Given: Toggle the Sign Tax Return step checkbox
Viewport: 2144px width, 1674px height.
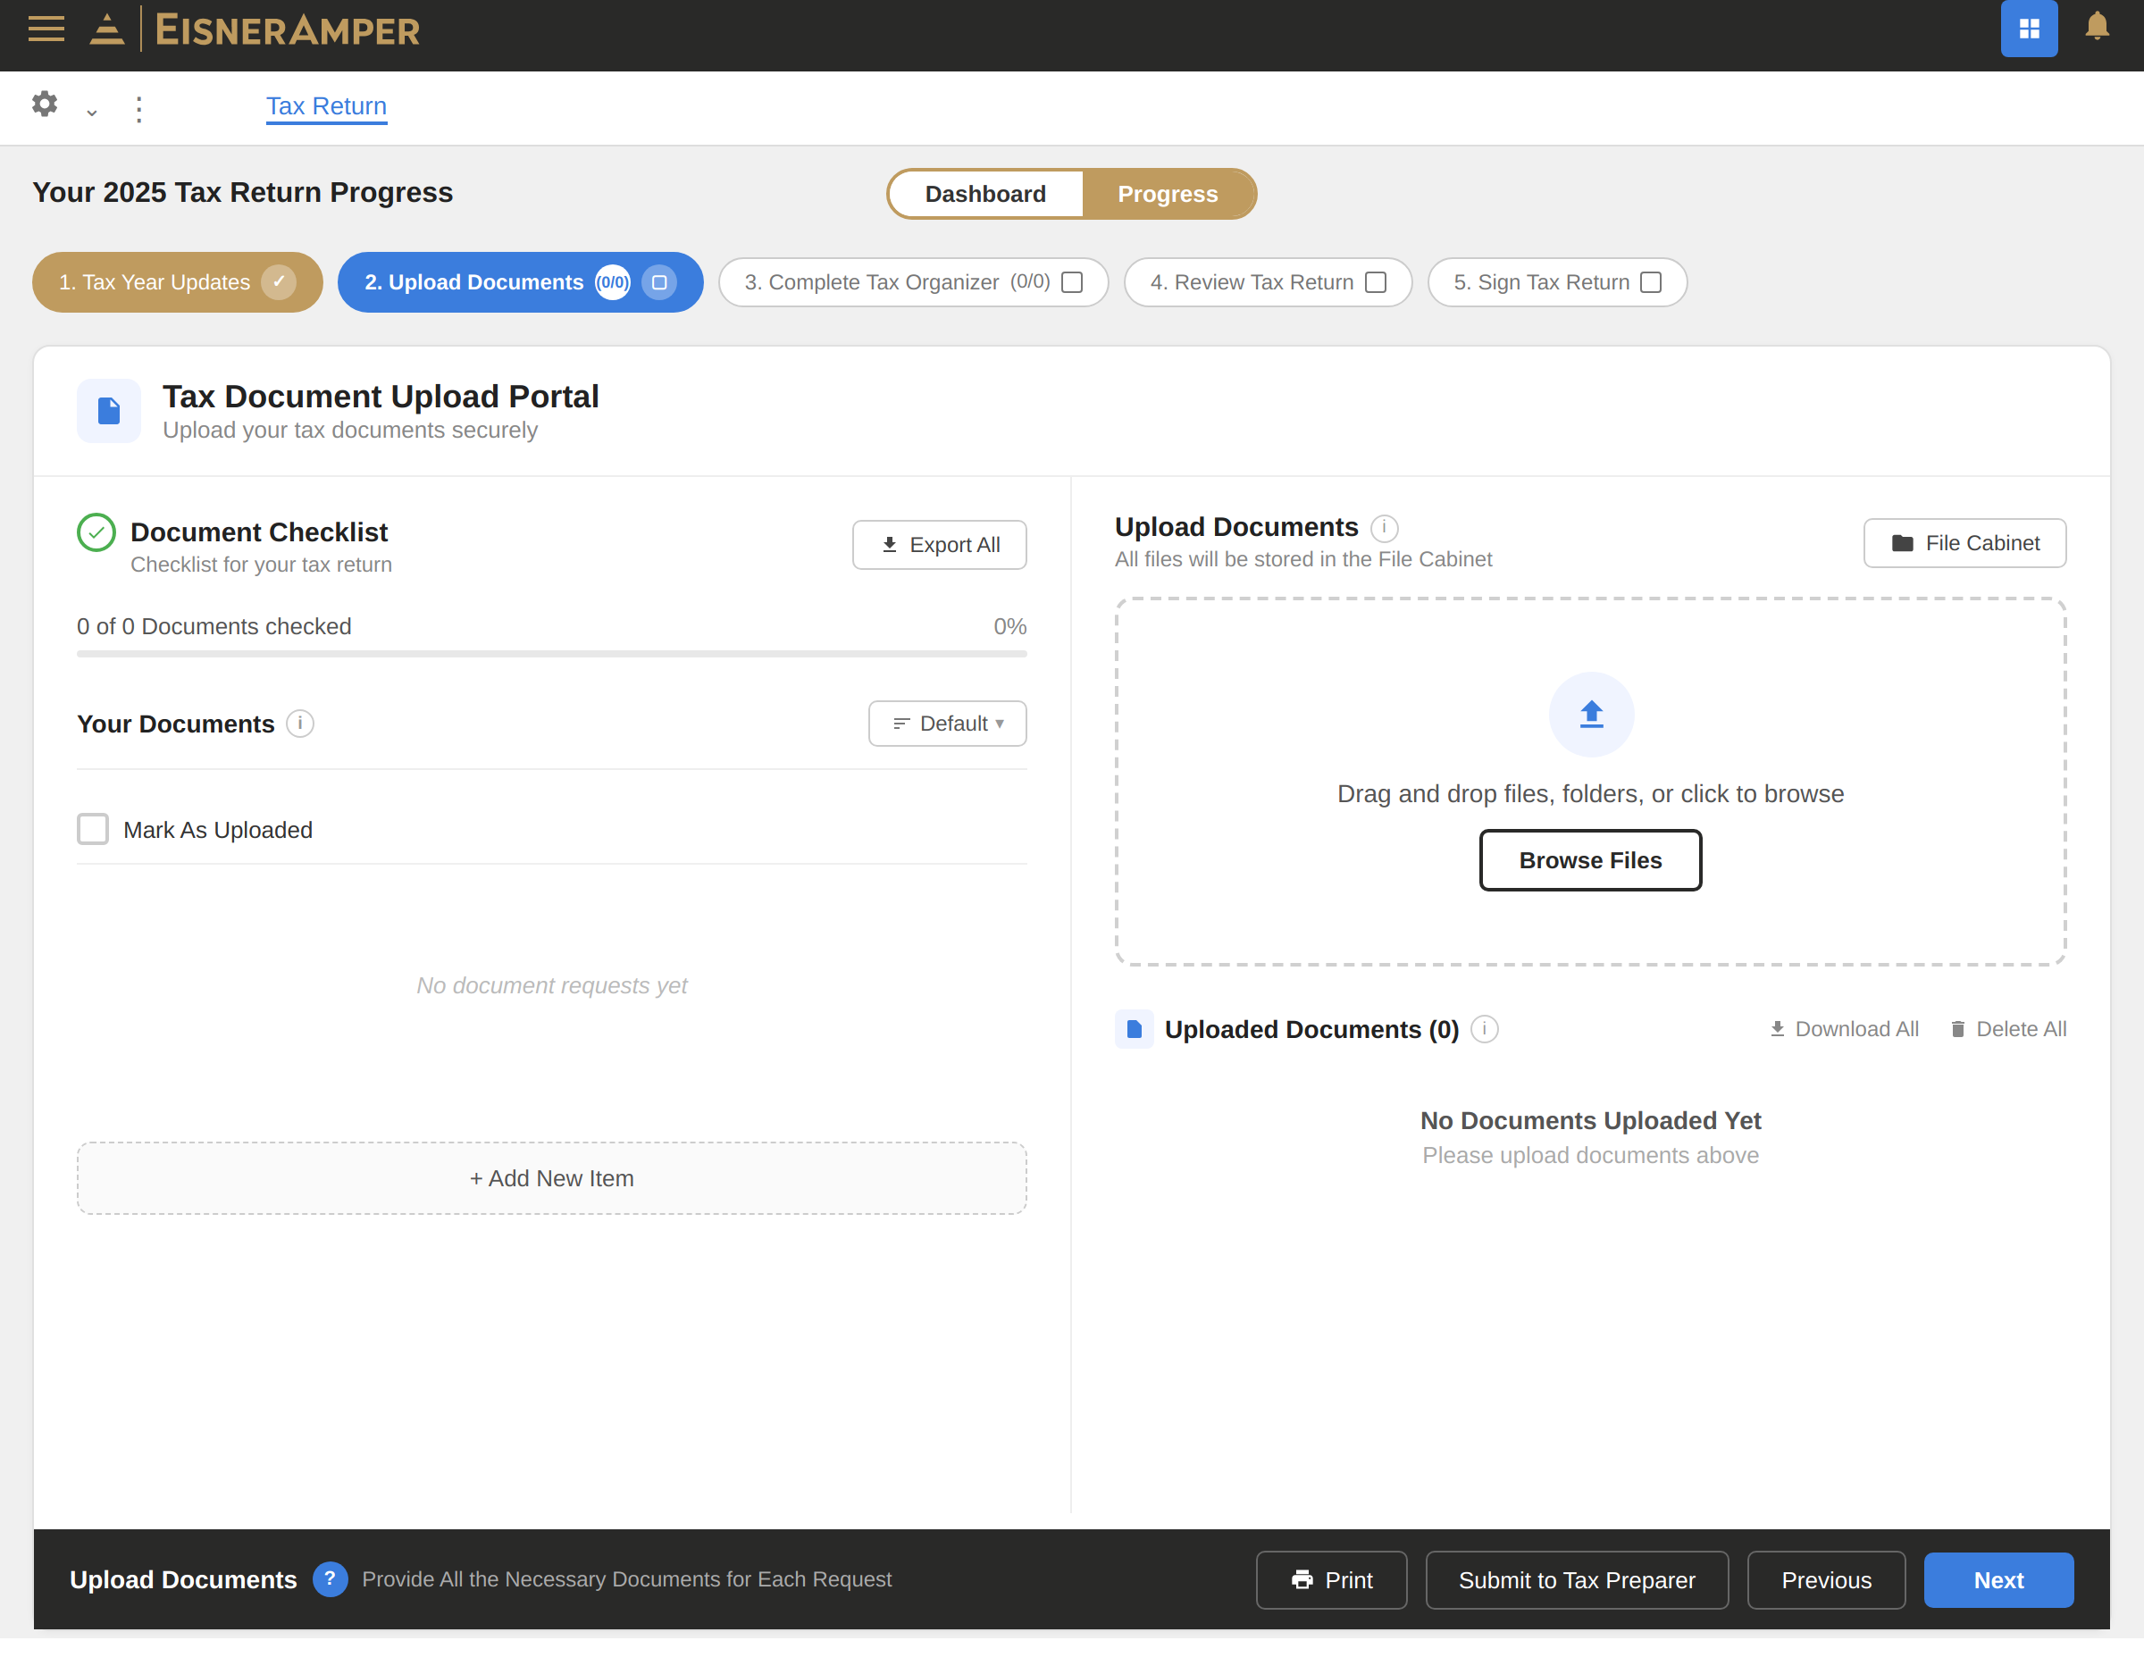Looking at the screenshot, I should (1650, 283).
